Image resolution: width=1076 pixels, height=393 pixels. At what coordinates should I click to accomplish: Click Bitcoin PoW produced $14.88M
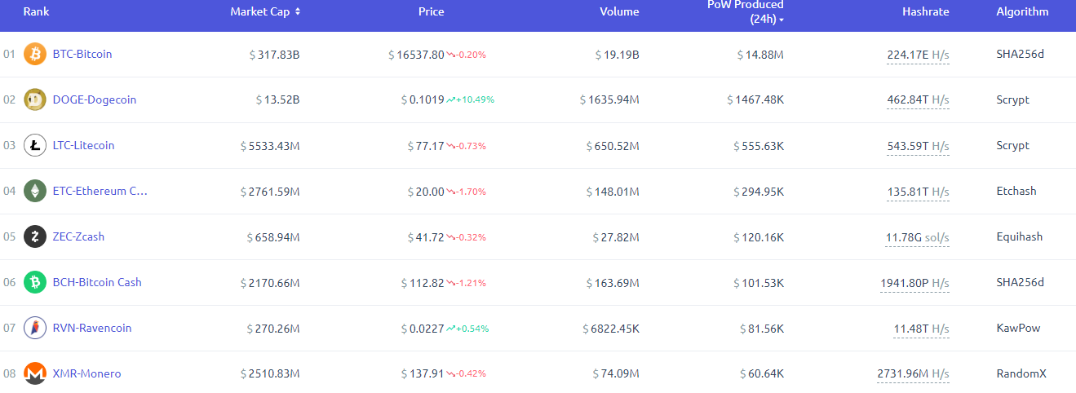pyautogui.click(x=760, y=55)
